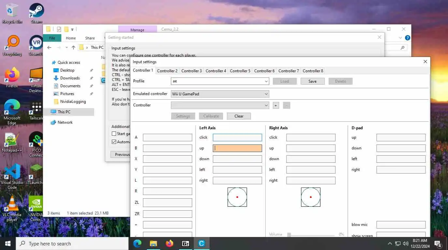
Task: Click the add controller plus button
Action: click(x=276, y=105)
